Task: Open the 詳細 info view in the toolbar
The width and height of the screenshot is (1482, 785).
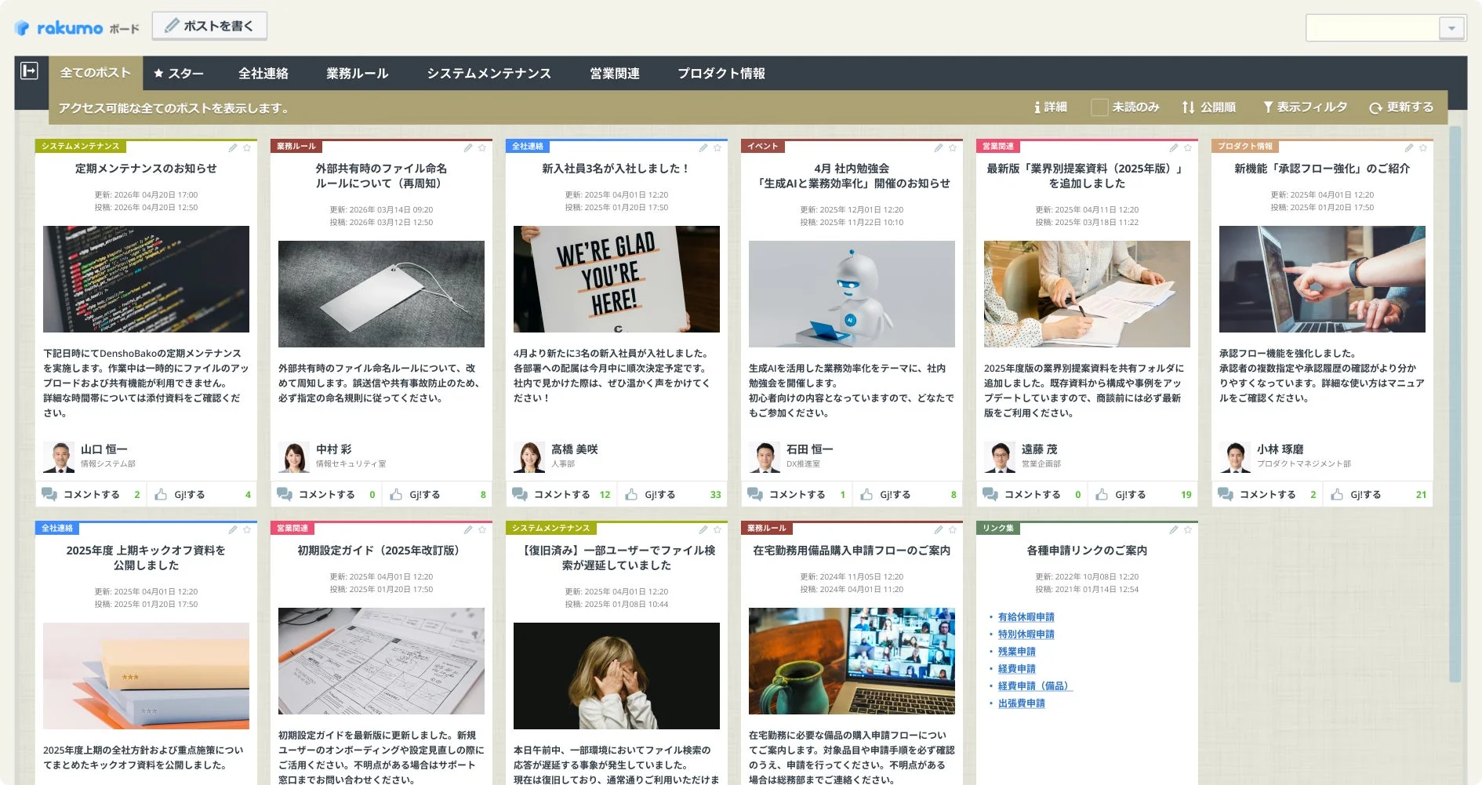Action: 1052,107
